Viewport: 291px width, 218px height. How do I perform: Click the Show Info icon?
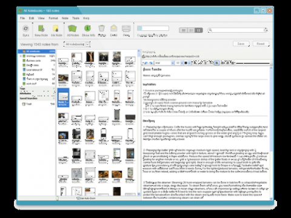click(87, 28)
